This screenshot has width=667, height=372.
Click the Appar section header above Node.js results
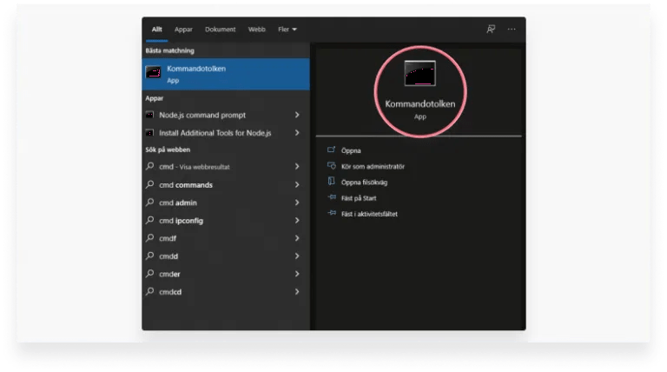pos(154,98)
